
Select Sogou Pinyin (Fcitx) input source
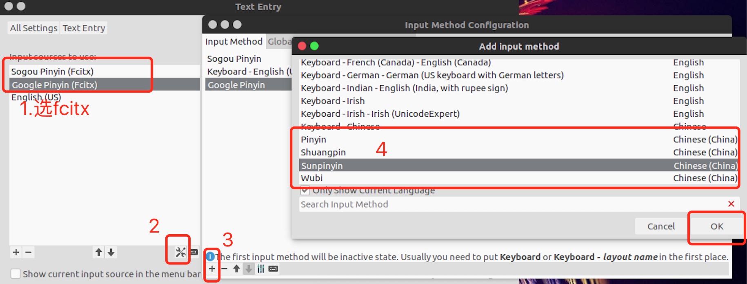pos(104,71)
